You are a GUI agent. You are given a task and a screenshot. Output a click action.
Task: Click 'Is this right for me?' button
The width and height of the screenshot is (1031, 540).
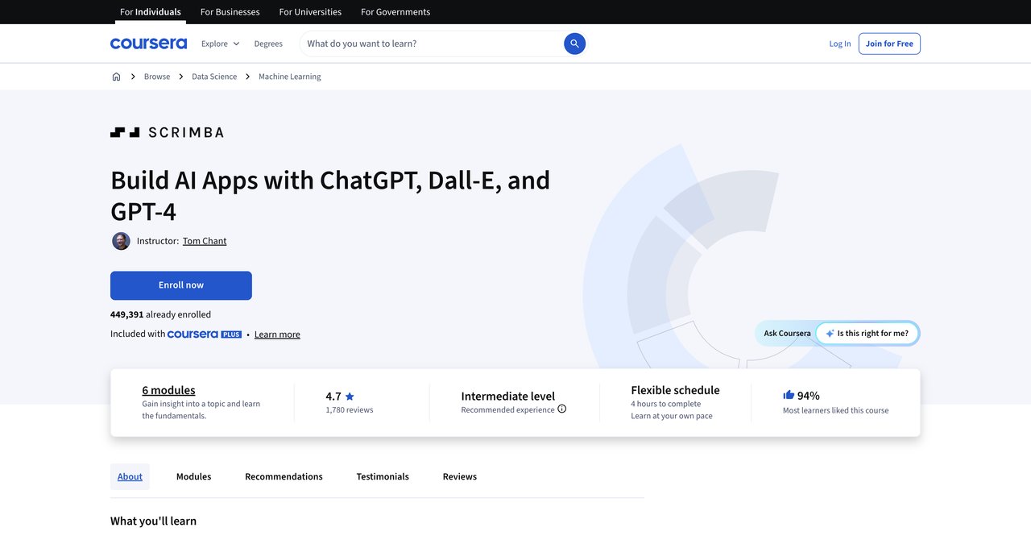click(x=867, y=334)
